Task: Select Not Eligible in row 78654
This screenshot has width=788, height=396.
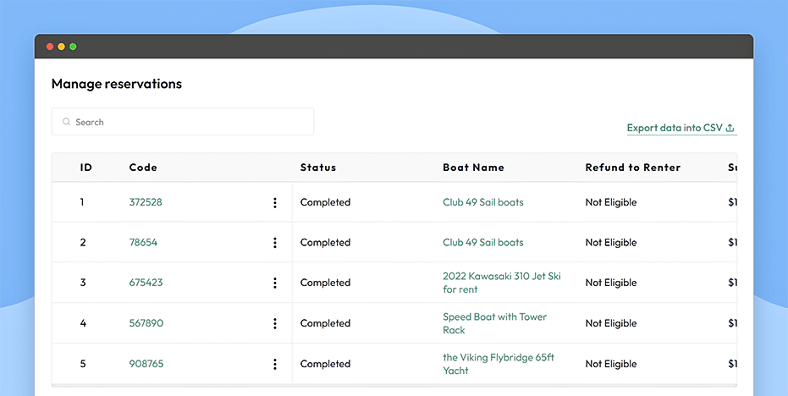Action: pyautogui.click(x=611, y=243)
